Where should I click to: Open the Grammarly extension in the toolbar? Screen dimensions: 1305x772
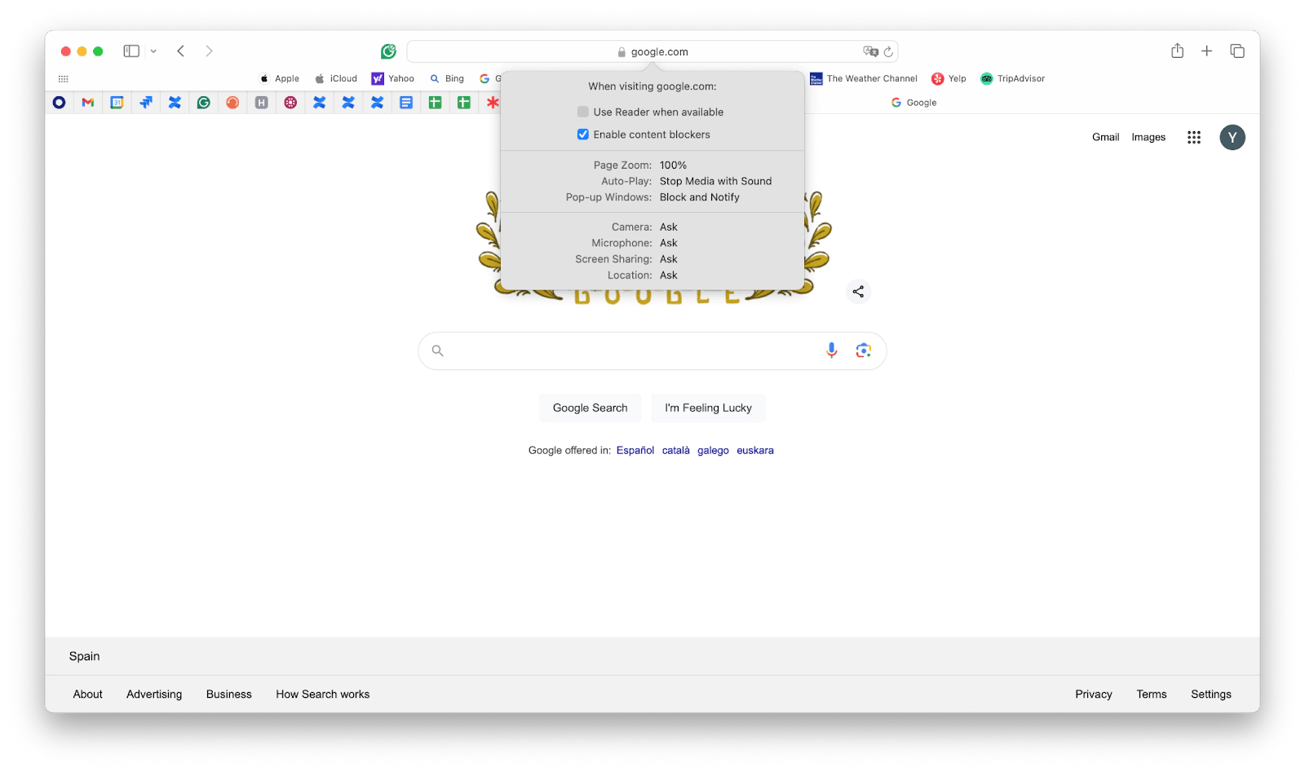click(x=388, y=51)
